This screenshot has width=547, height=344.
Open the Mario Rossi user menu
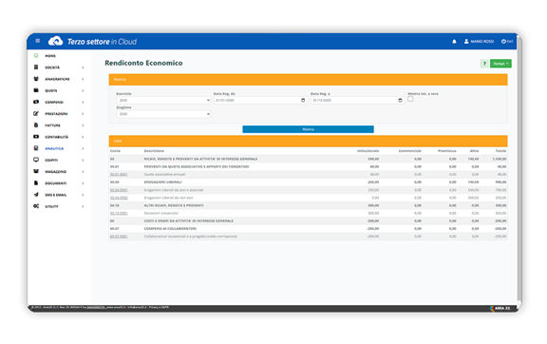pyautogui.click(x=479, y=41)
